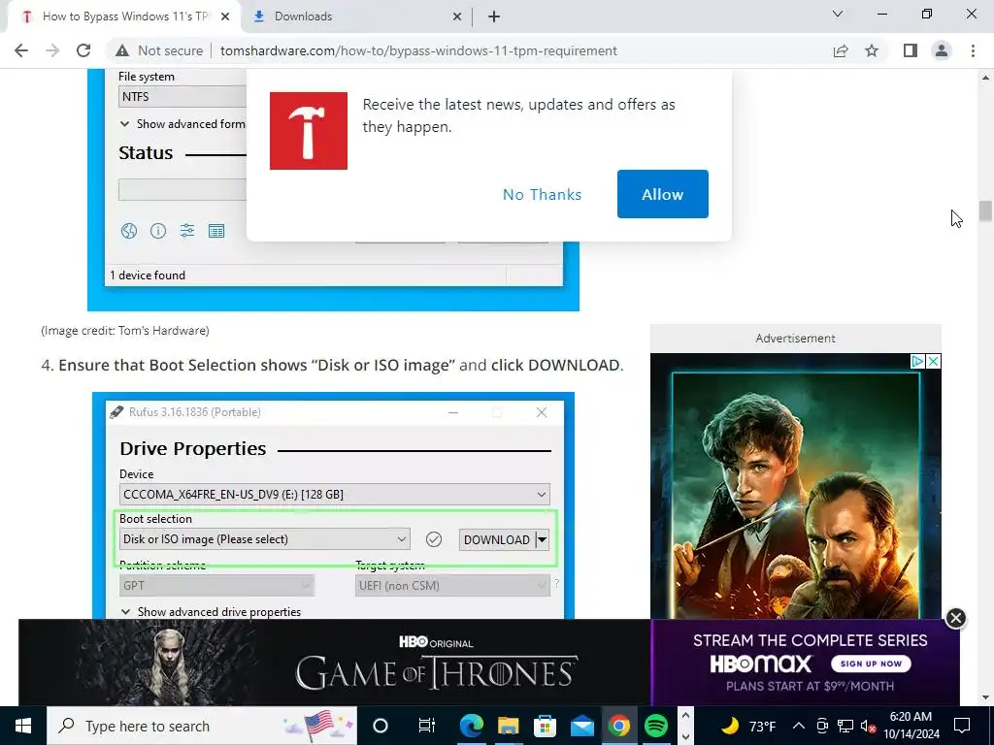994x745 pixels.
Task: Open the tab search chevron
Action: coord(838,14)
